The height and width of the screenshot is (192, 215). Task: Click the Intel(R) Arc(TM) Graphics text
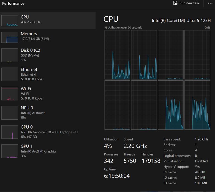pos(39,151)
